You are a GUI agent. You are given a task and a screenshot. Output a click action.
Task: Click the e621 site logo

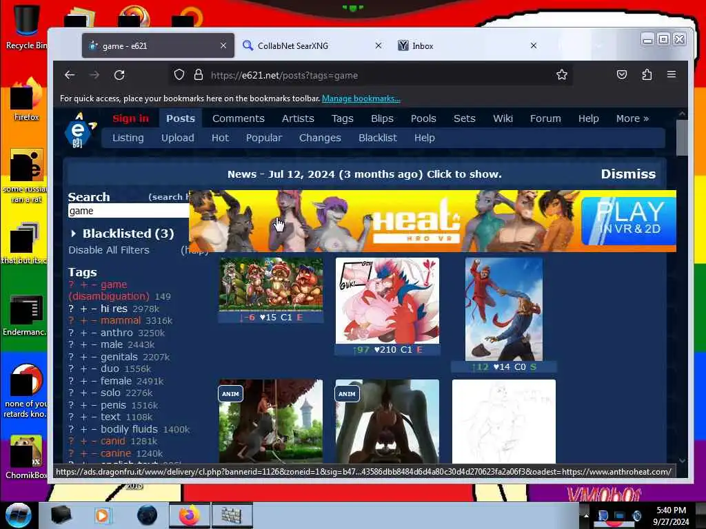79,130
